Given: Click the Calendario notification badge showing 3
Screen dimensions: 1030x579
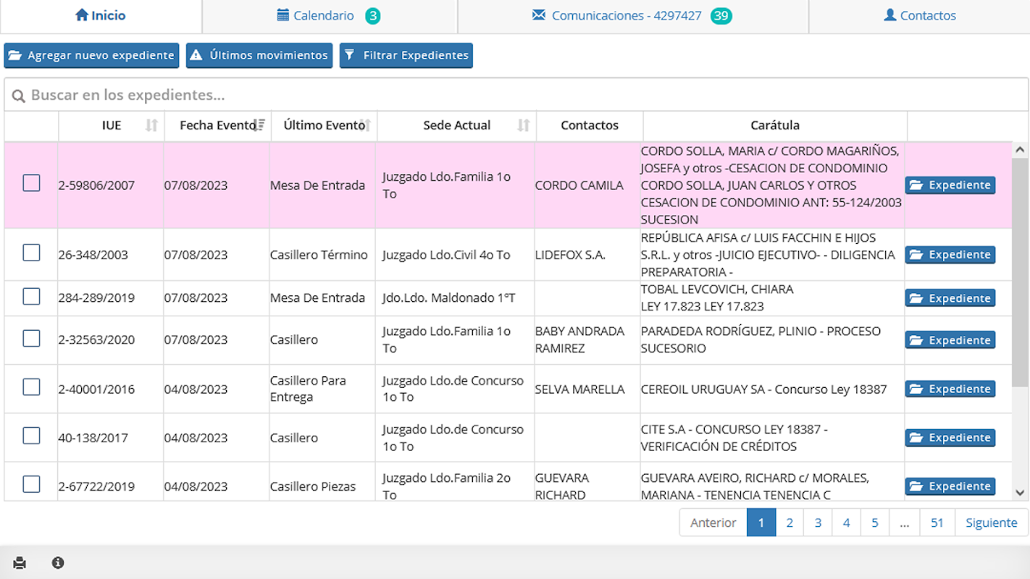Looking at the screenshot, I should [x=372, y=15].
